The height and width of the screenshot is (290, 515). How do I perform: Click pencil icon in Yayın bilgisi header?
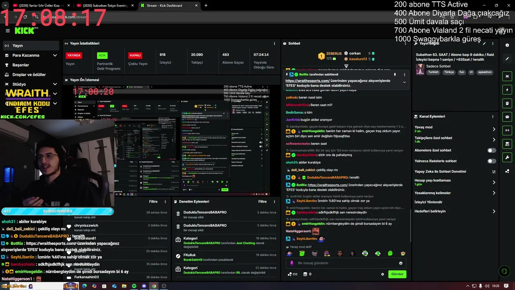point(484,43)
